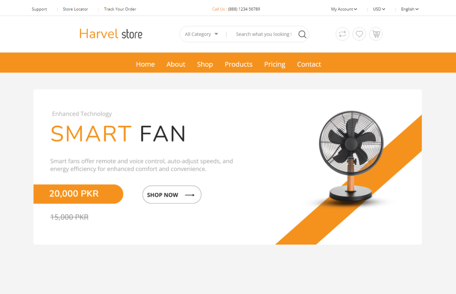
Task: Click the SHOP NOW button
Action: (172, 195)
